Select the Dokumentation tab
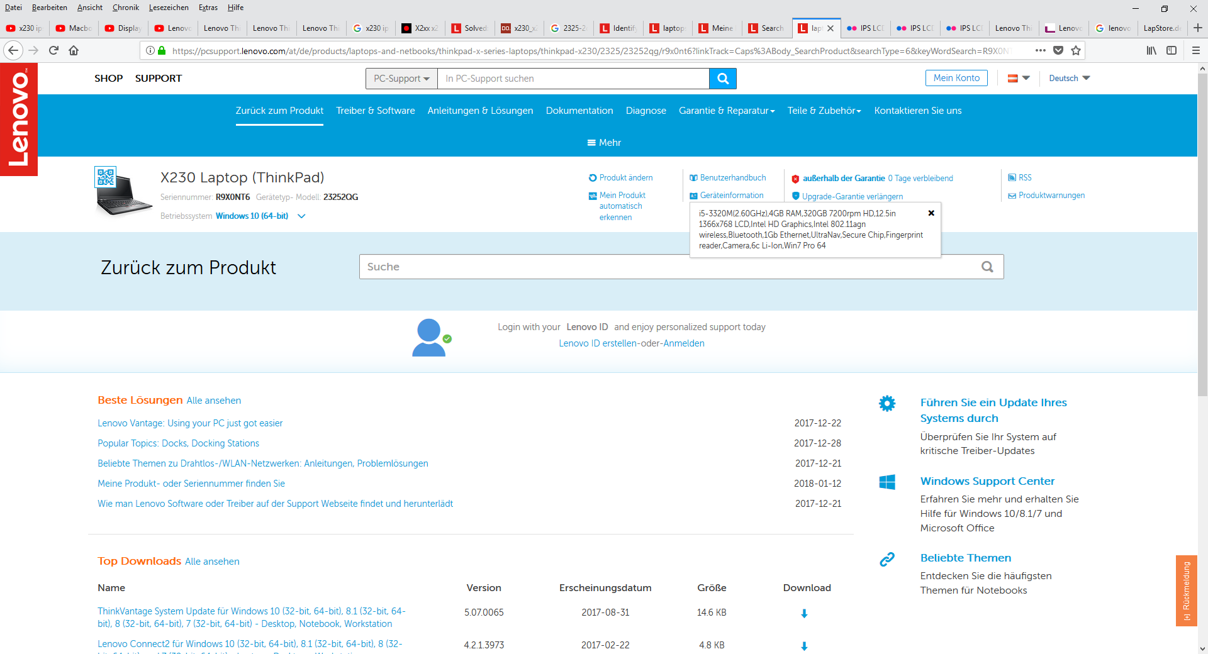 coord(579,111)
